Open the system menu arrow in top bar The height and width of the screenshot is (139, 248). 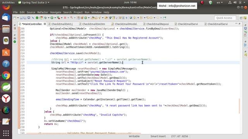[x=245, y=3]
